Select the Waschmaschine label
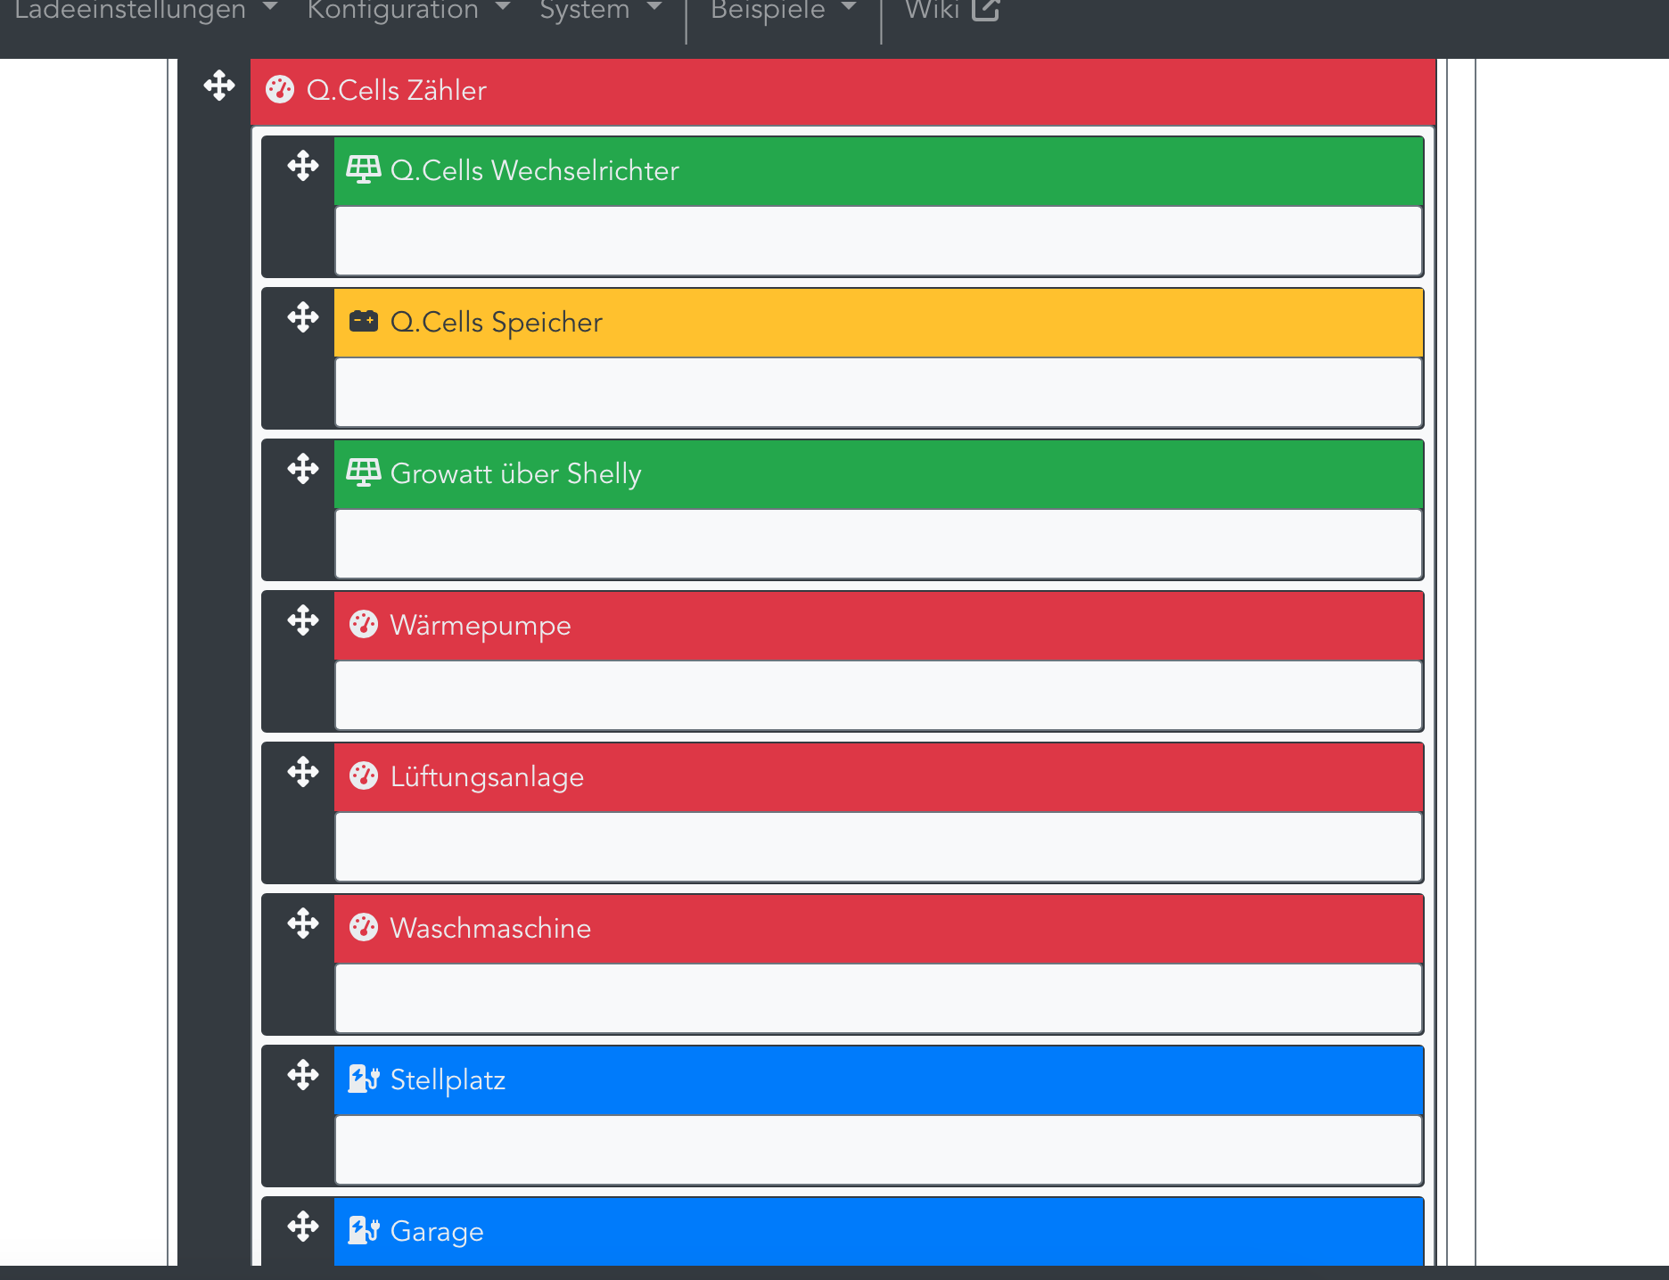1669x1280 pixels. [491, 928]
